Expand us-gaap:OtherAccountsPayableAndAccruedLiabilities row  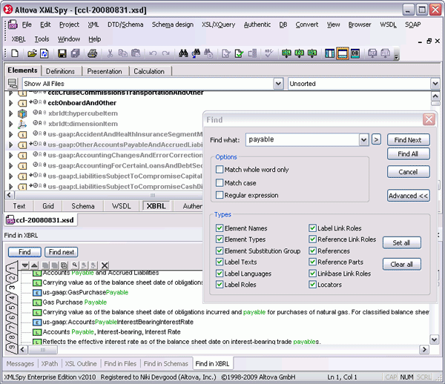(x=11, y=145)
